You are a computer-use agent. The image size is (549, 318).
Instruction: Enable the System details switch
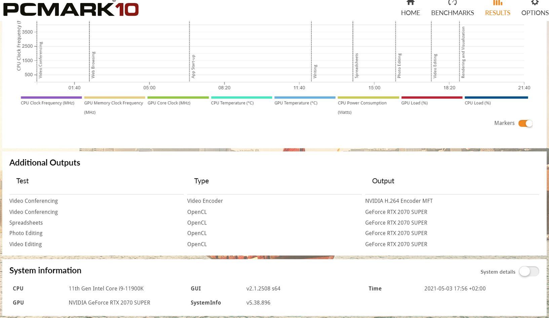[529, 272]
